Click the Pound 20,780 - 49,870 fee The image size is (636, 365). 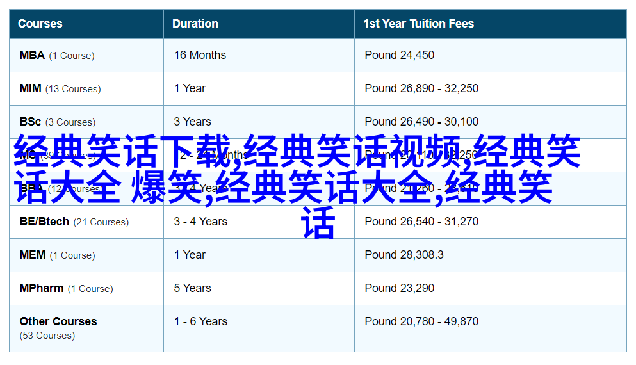(x=421, y=321)
